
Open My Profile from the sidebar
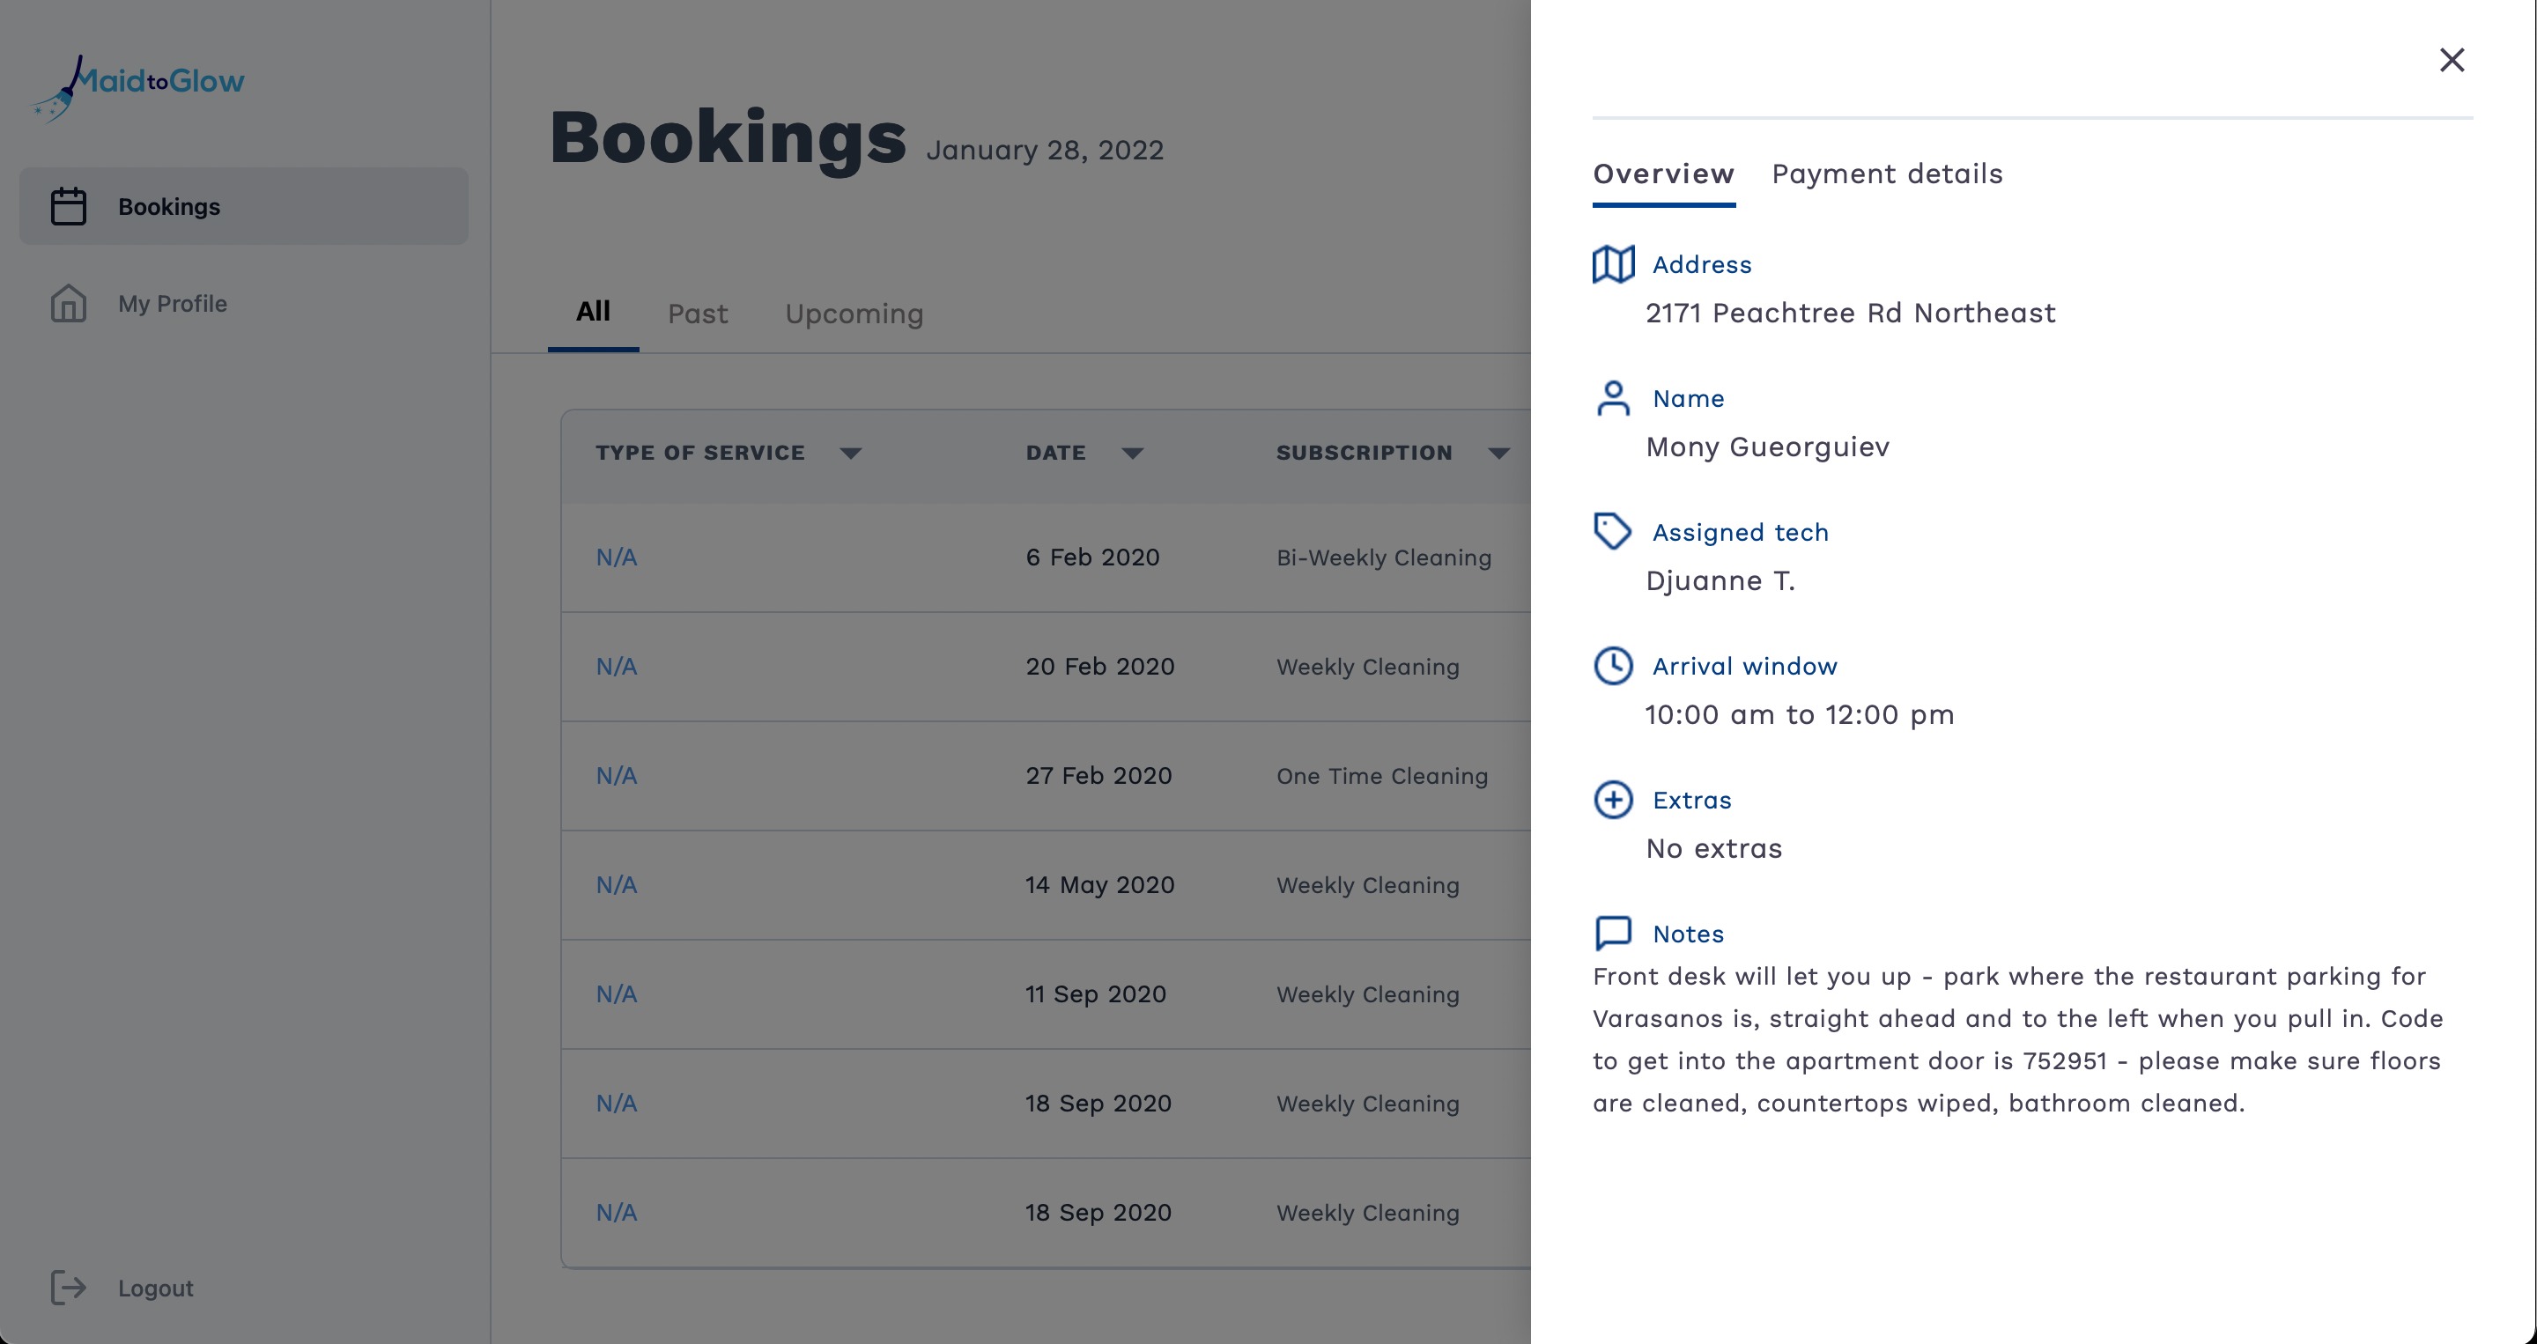[x=243, y=303]
